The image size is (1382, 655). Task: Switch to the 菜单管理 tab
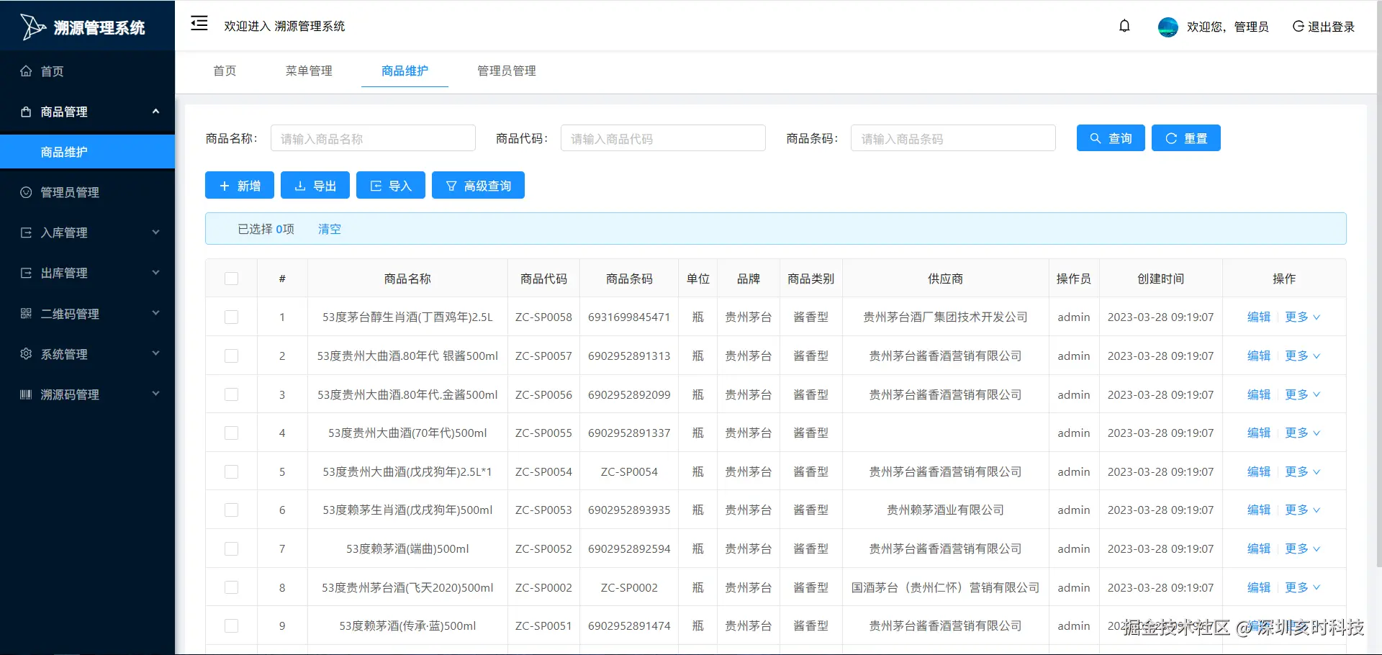[x=309, y=71]
